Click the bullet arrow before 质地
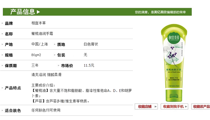 (55, 44)
